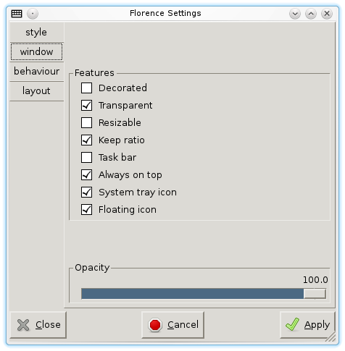Open the style settings tab

36,32
